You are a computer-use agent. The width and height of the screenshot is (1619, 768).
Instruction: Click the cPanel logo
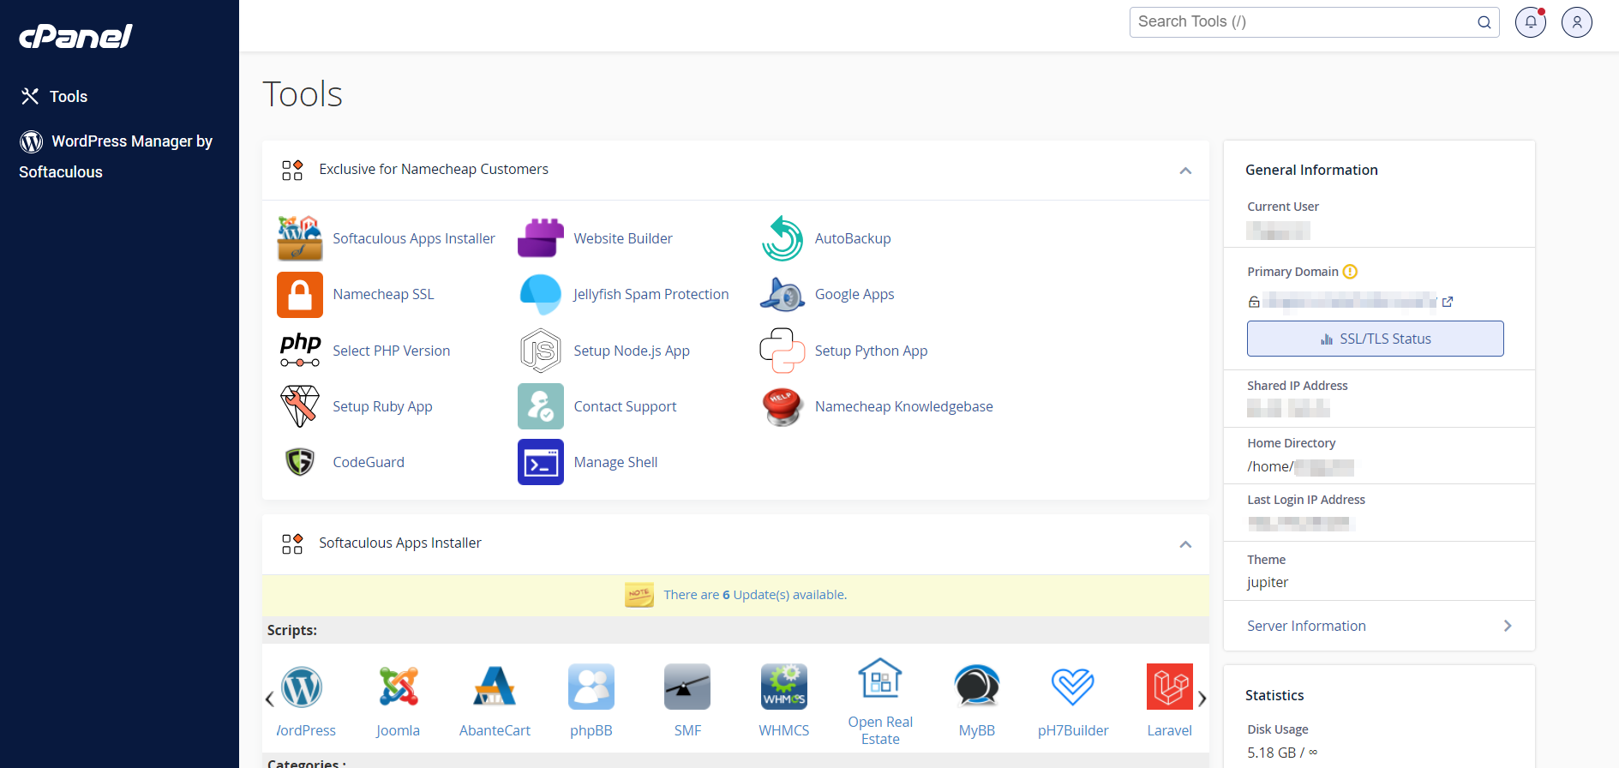tap(76, 36)
